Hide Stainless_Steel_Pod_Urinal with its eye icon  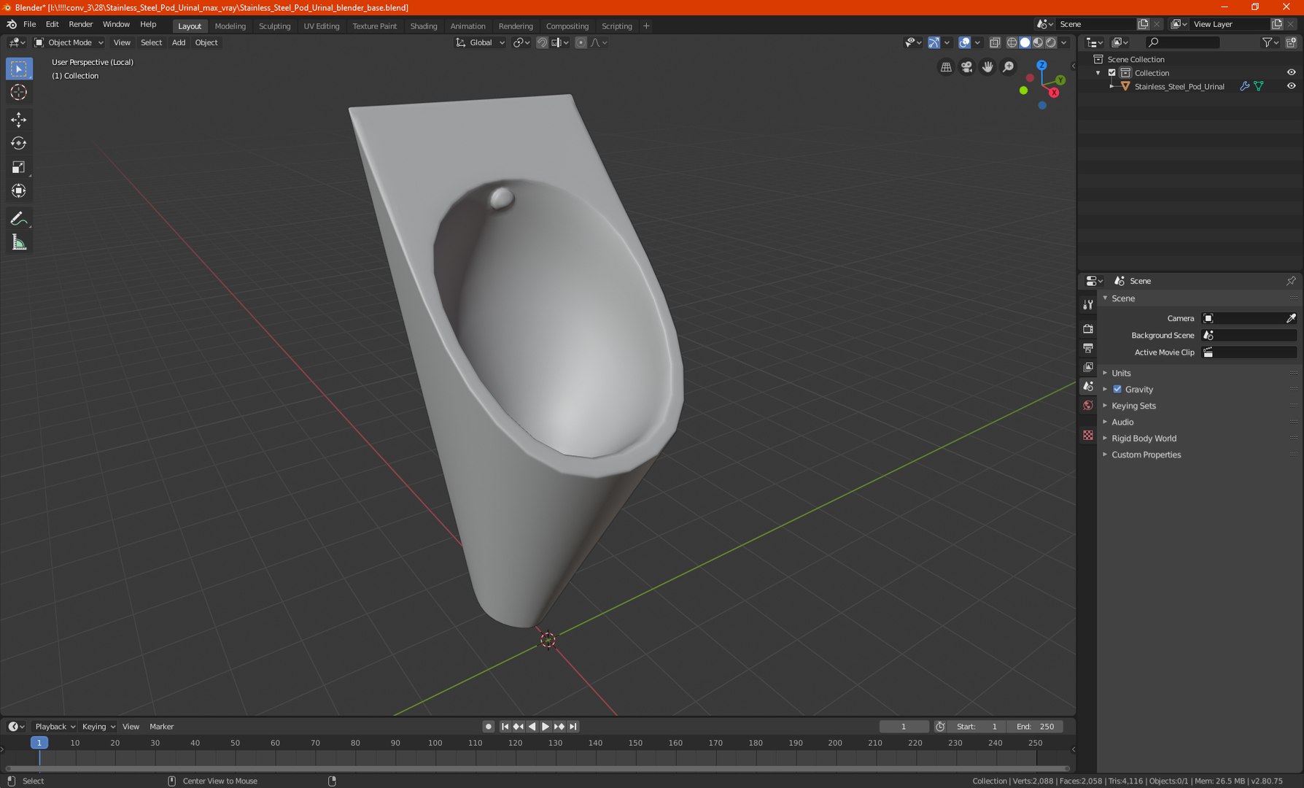(1291, 86)
